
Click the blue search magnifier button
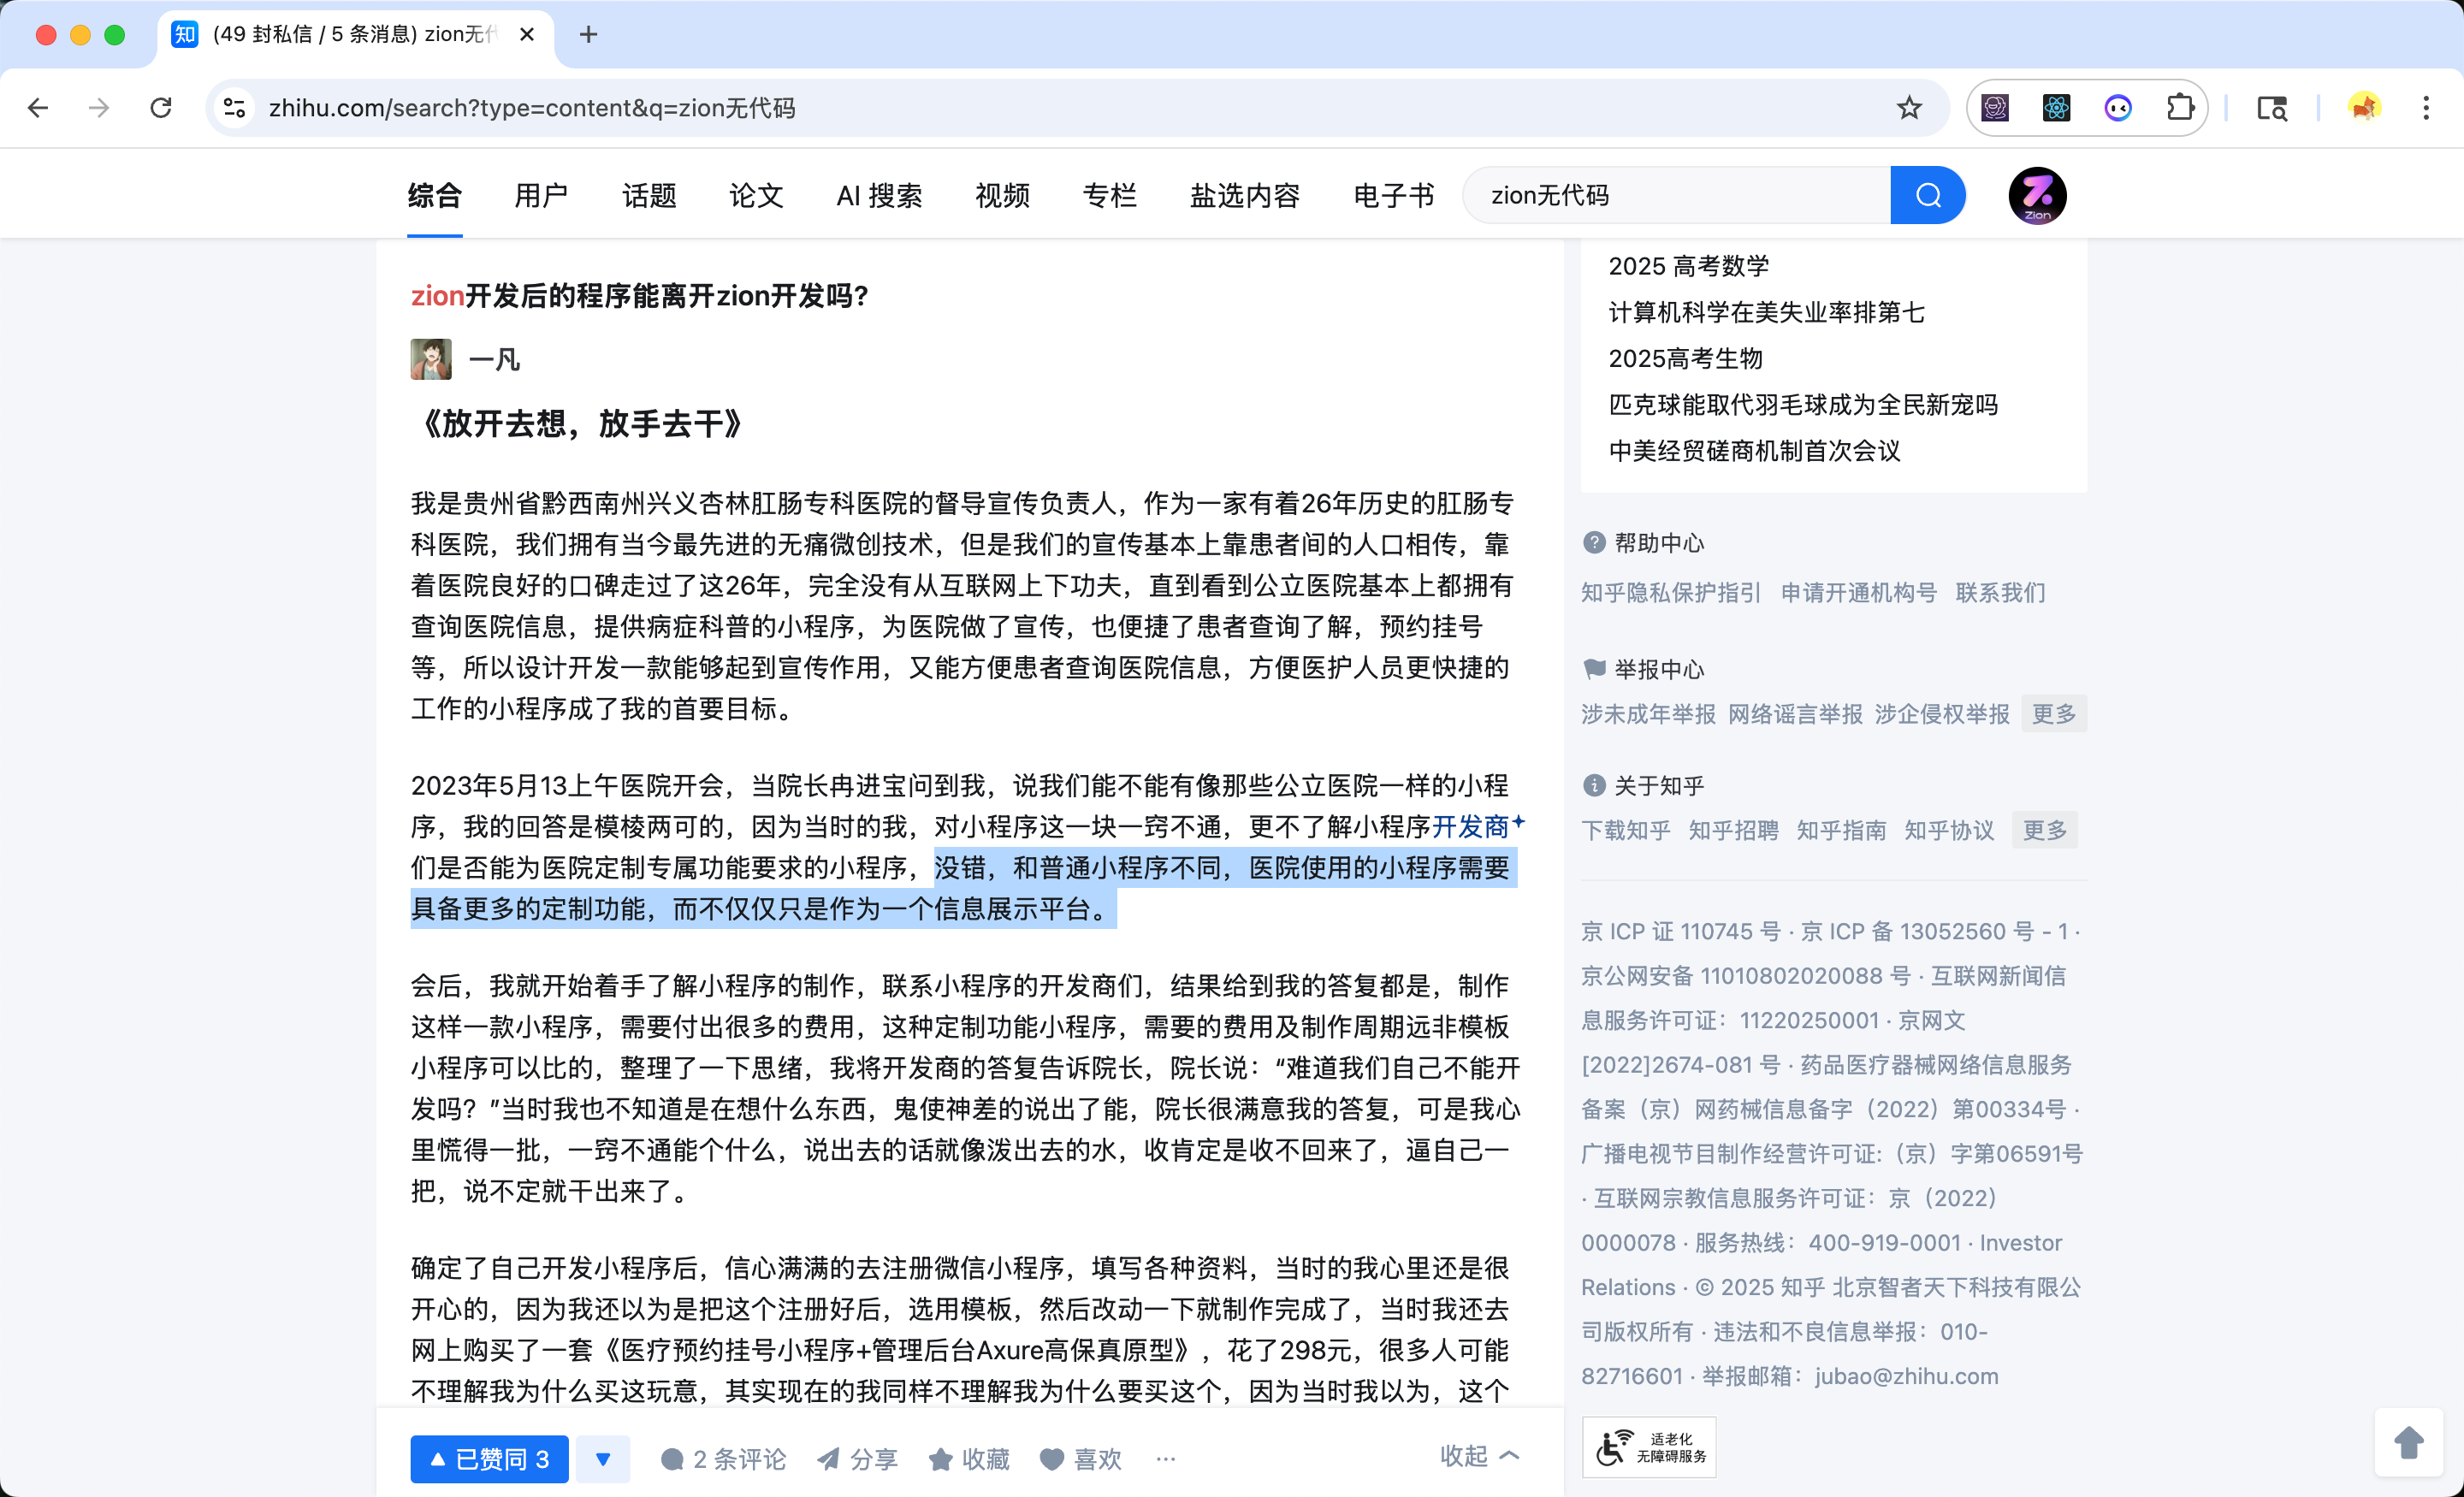point(1928,195)
